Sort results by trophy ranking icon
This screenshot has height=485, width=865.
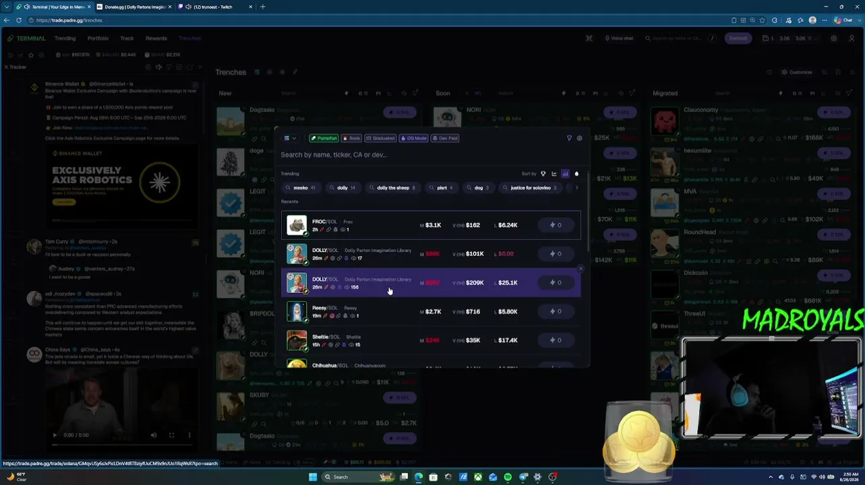[x=543, y=174]
